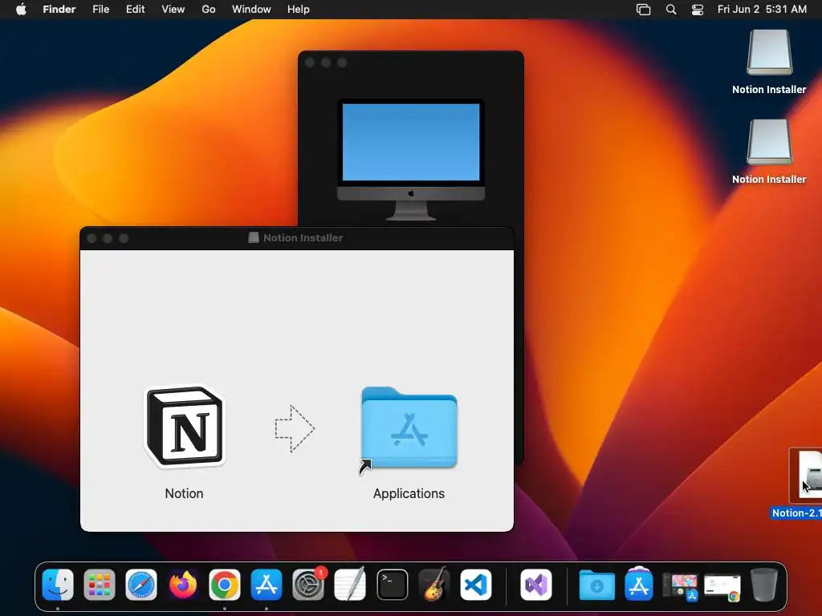Image resolution: width=822 pixels, height=616 pixels.
Task: Click the "Notion" label under the app icon
Action: coord(184,493)
